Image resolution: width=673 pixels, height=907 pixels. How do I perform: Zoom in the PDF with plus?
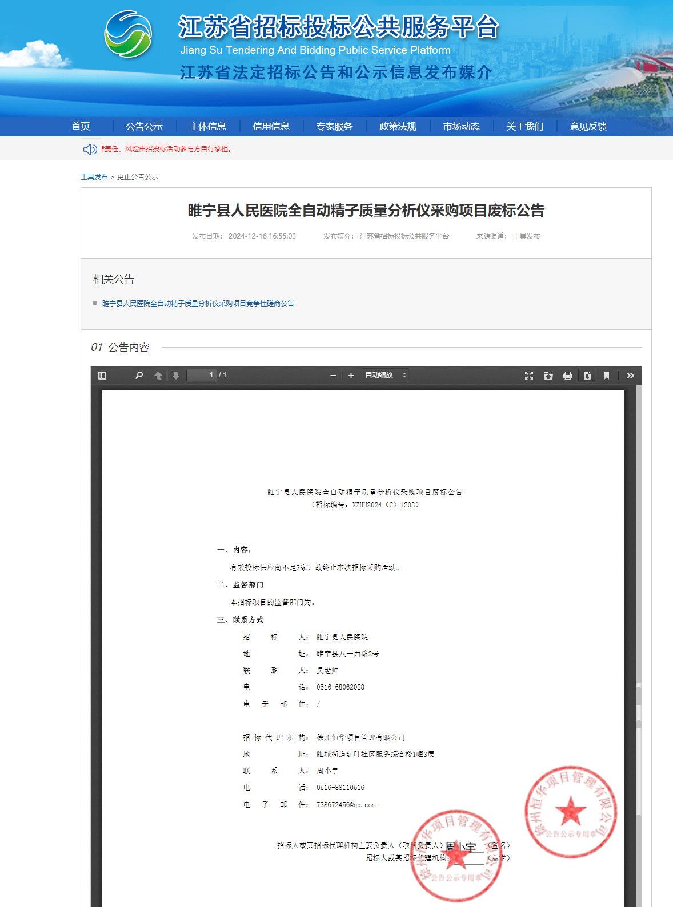pyautogui.click(x=351, y=375)
